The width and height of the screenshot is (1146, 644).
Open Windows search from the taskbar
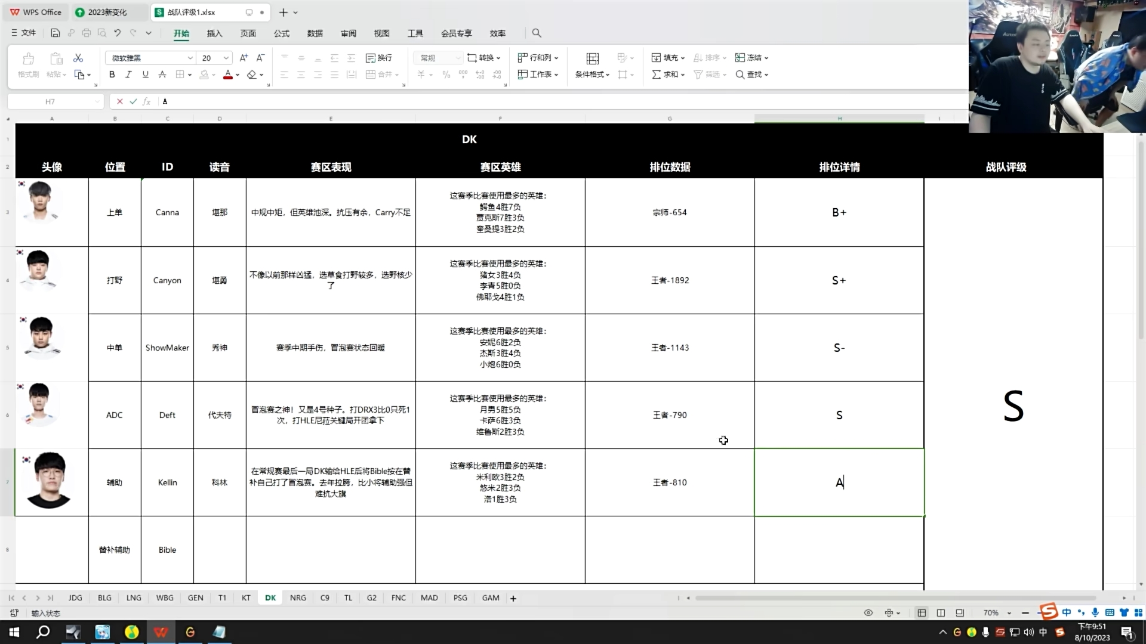click(43, 632)
